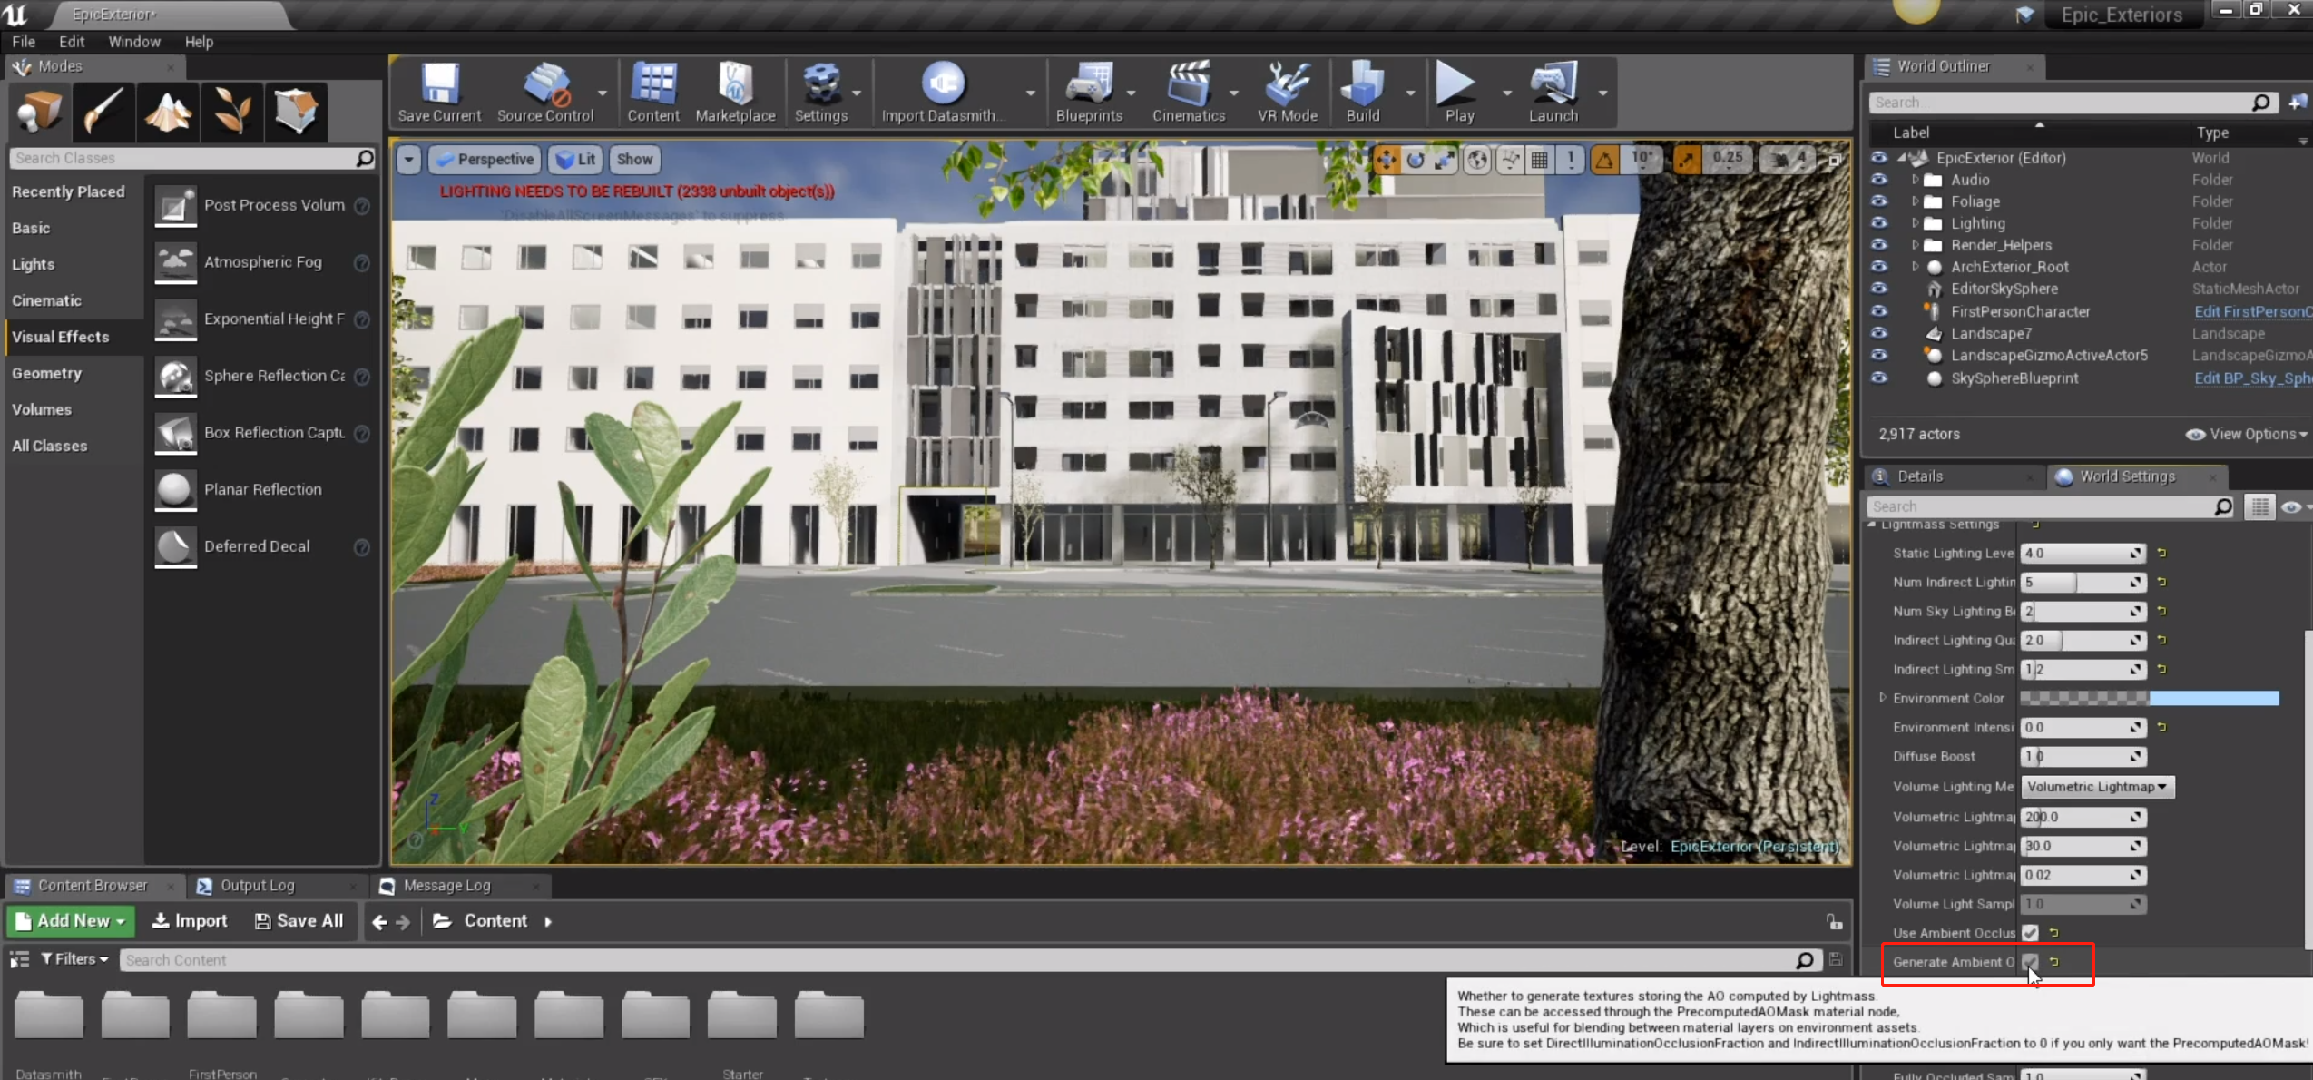Open the Window menu
The height and width of the screenshot is (1080, 2313).
(133, 42)
